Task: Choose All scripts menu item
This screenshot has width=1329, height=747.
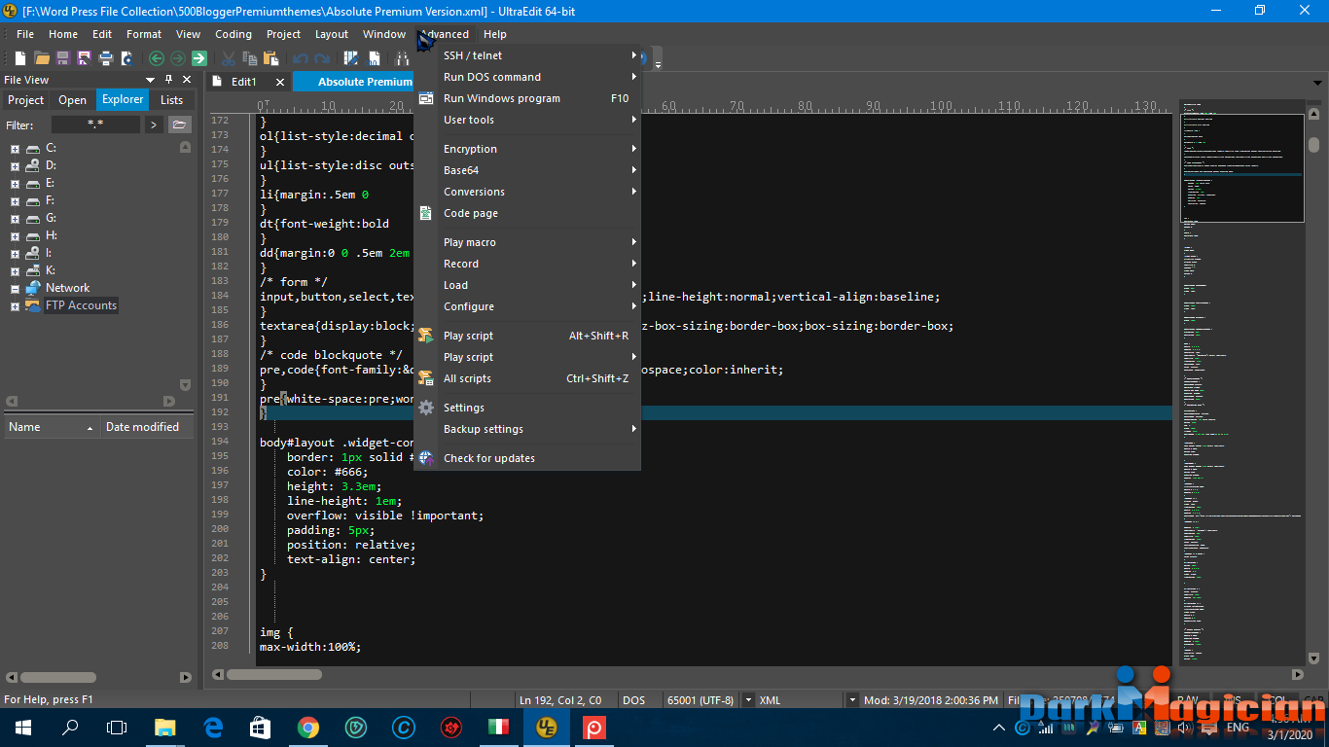Action: pyautogui.click(x=527, y=378)
